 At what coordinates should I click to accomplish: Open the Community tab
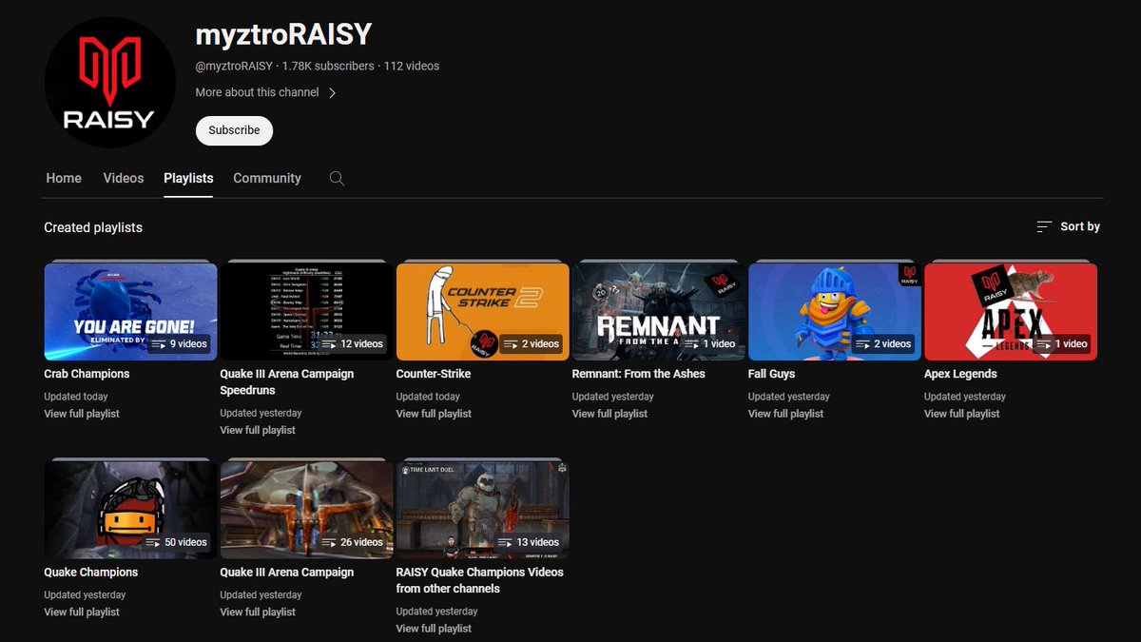[266, 178]
